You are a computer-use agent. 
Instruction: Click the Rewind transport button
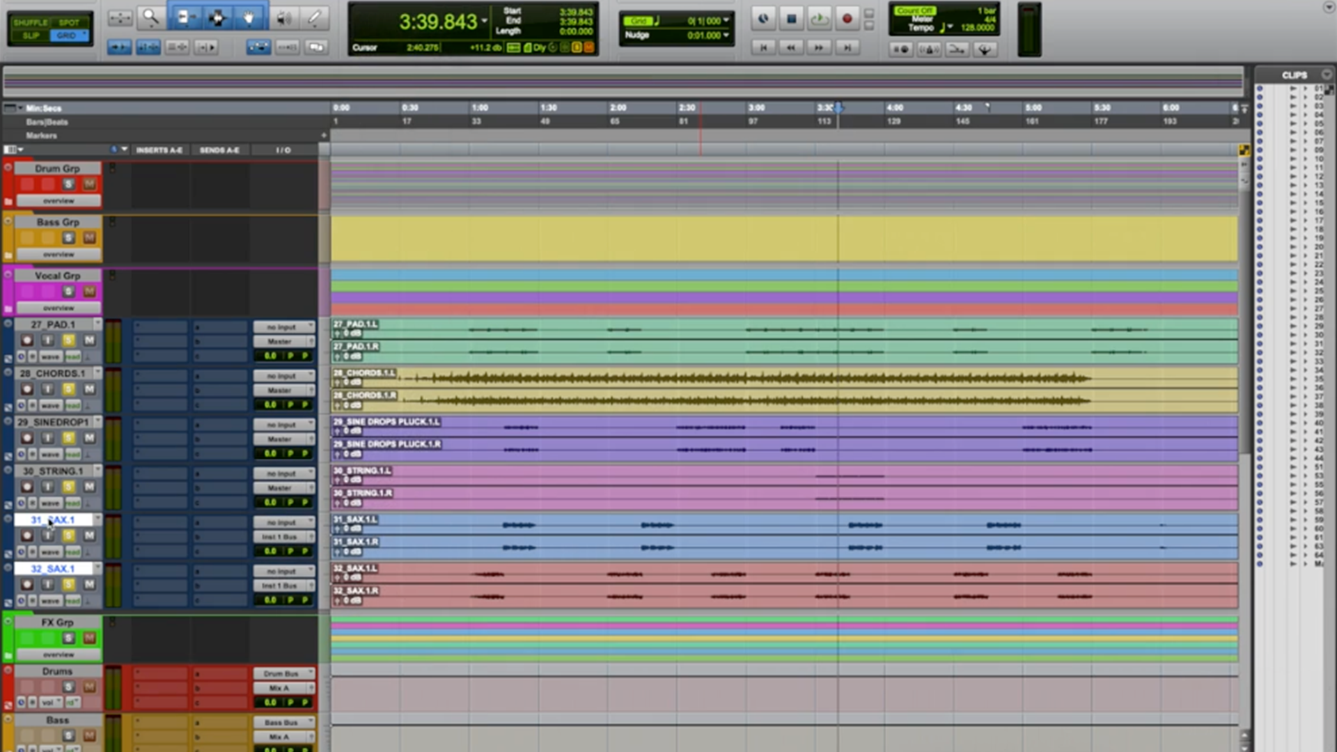(x=790, y=47)
